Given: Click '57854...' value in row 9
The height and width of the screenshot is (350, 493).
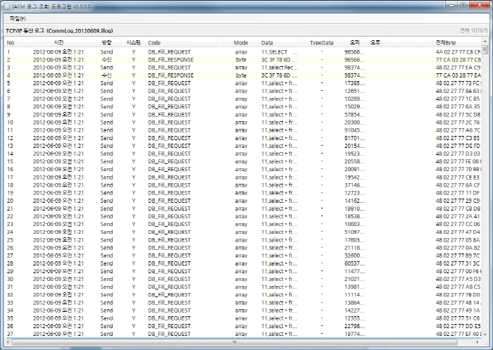Looking at the screenshot, I should coord(354,115).
